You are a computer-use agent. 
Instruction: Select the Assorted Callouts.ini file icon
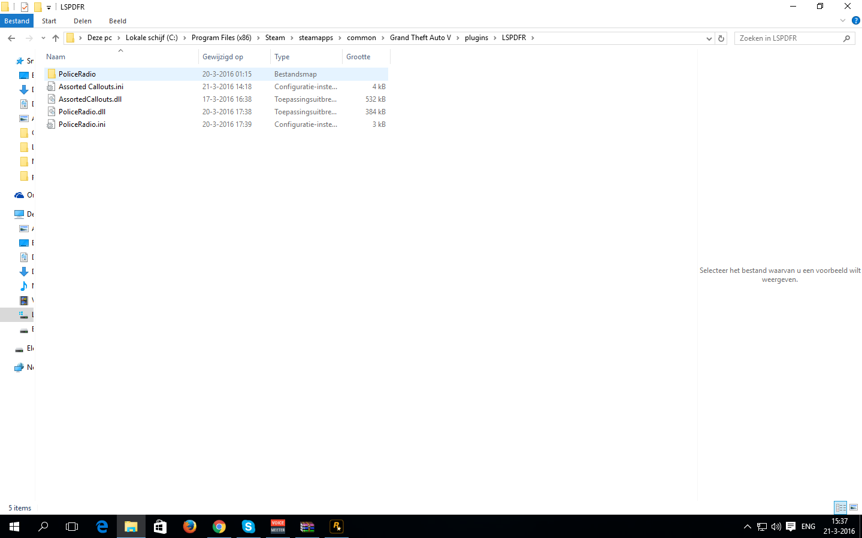[x=52, y=87]
